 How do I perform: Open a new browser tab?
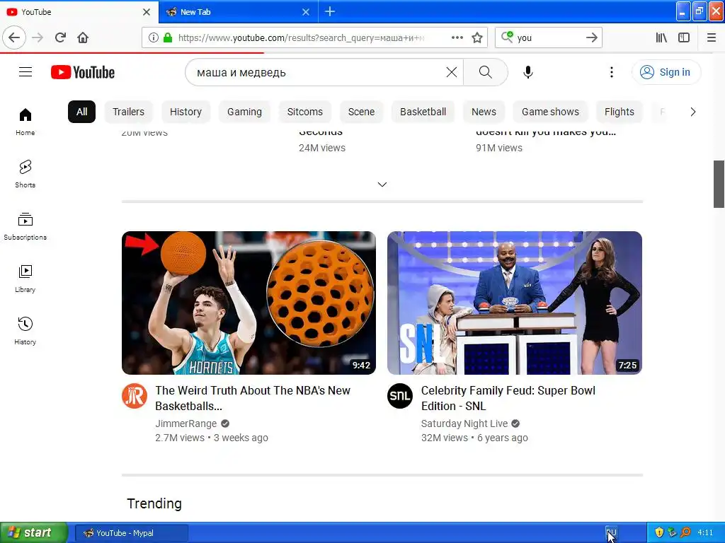point(330,11)
